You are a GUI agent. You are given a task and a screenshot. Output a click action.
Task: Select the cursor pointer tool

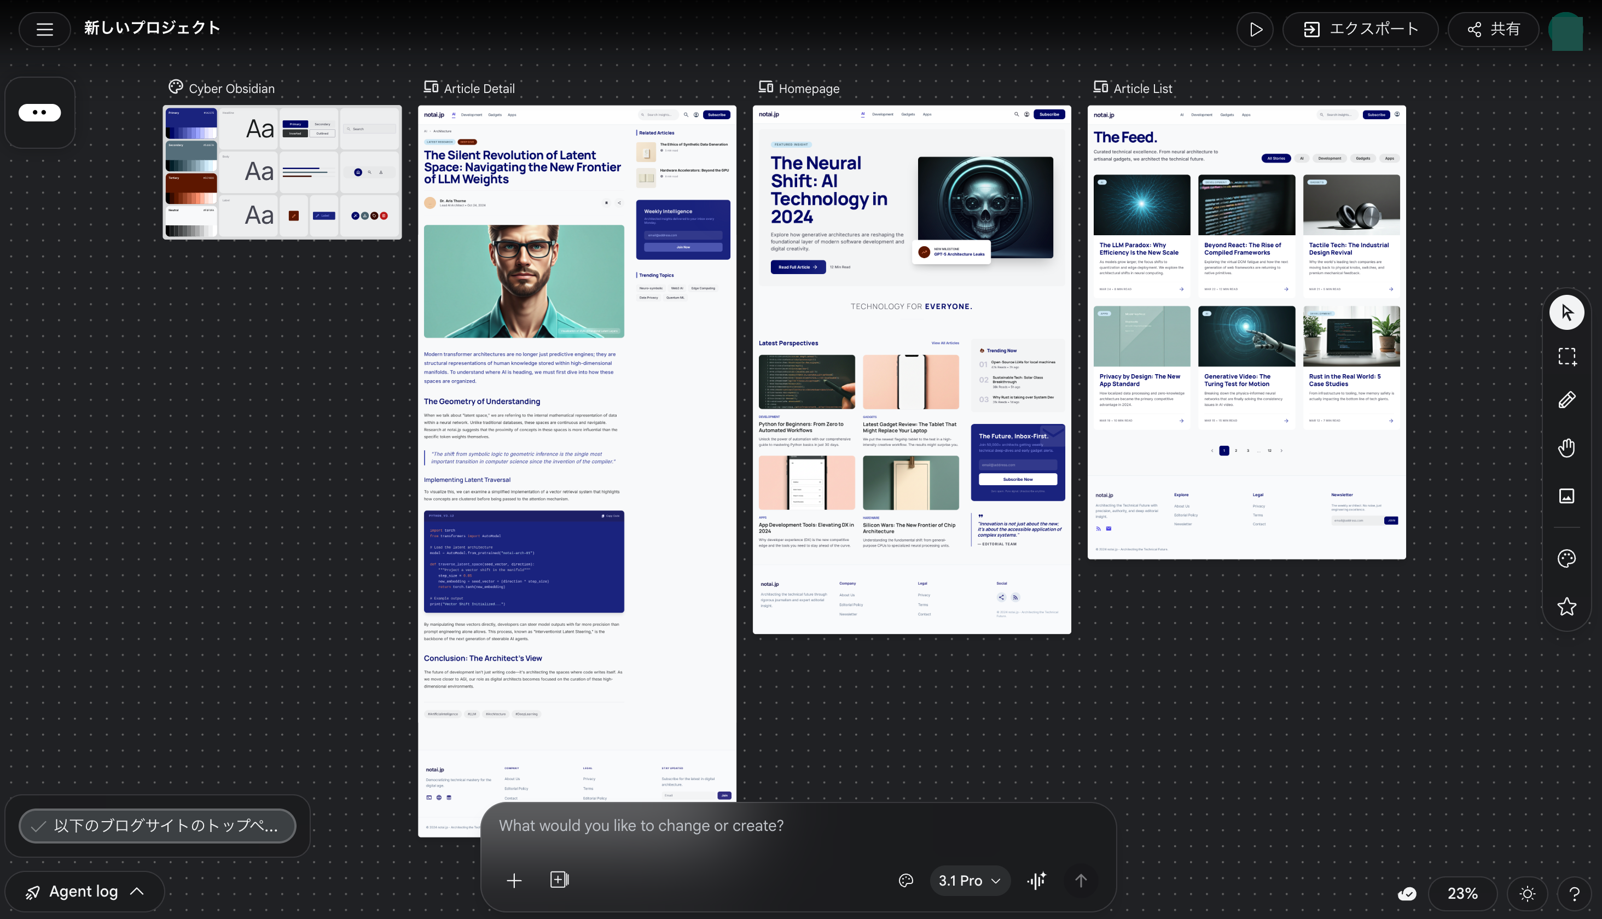click(x=1566, y=312)
